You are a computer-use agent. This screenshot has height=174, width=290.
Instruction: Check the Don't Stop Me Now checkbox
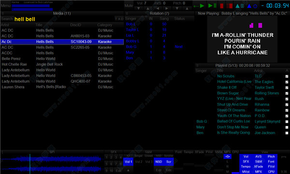[x=287, y=128]
